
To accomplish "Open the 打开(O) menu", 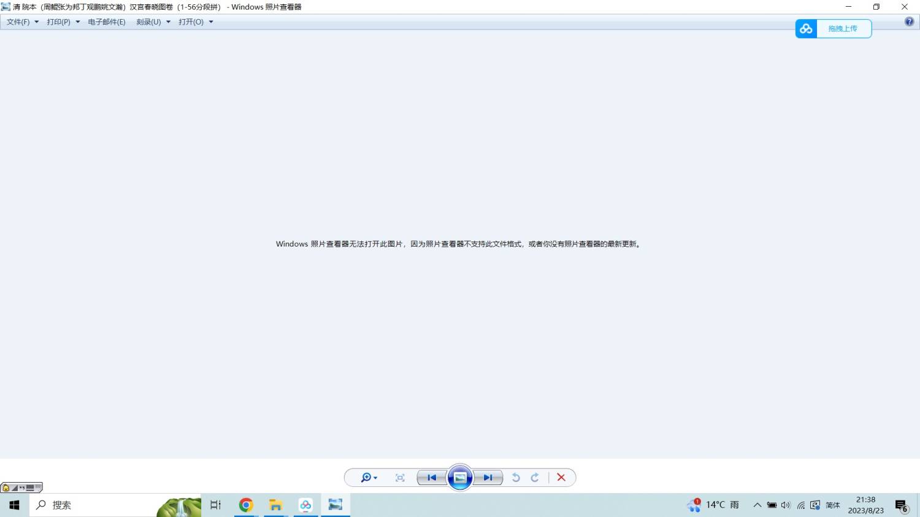I will tap(195, 22).
